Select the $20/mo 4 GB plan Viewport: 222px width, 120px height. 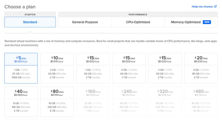click(x=201, y=68)
